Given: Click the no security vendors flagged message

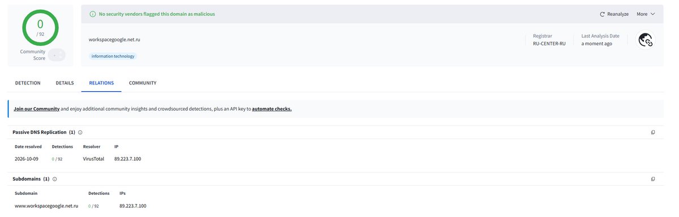Looking at the screenshot, I should pyautogui.click(x=157, y=14).
